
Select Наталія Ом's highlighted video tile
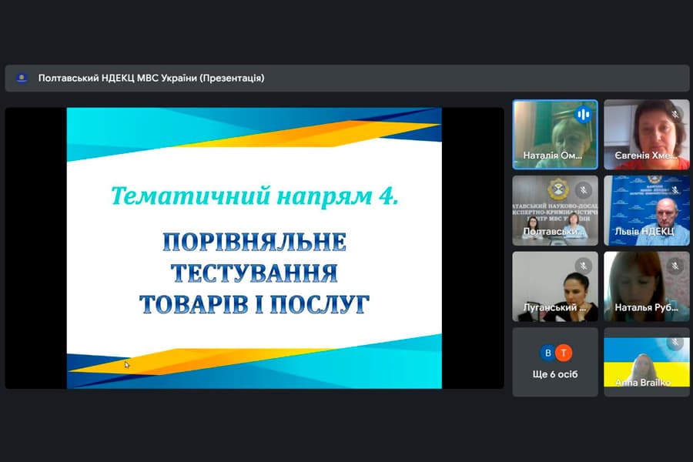554,135
